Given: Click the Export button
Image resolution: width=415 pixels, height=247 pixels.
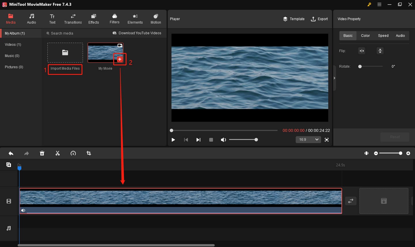Looking at the screenshot, I should coord(319,19).
